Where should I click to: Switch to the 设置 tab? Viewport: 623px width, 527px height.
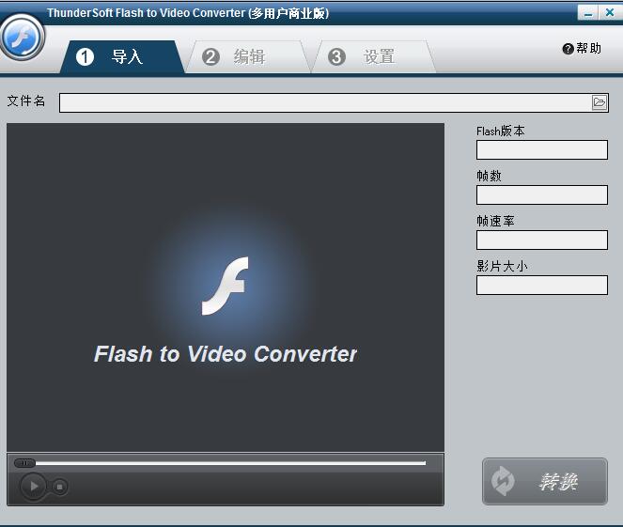[374, 56]
